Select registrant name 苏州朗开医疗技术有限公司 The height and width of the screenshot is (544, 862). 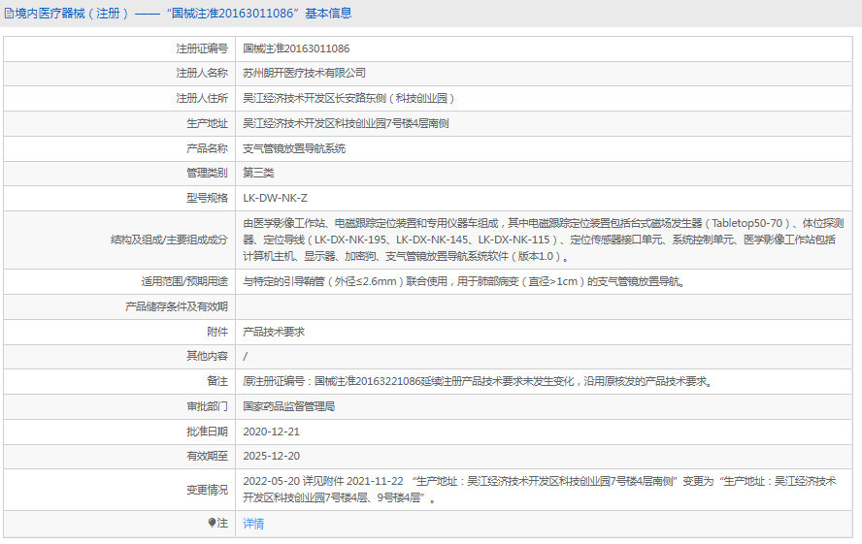point(305,73)
